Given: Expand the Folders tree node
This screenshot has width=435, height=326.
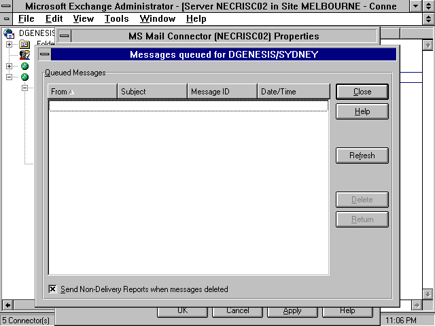Looking at the screenshot, I should pos(9,44).
